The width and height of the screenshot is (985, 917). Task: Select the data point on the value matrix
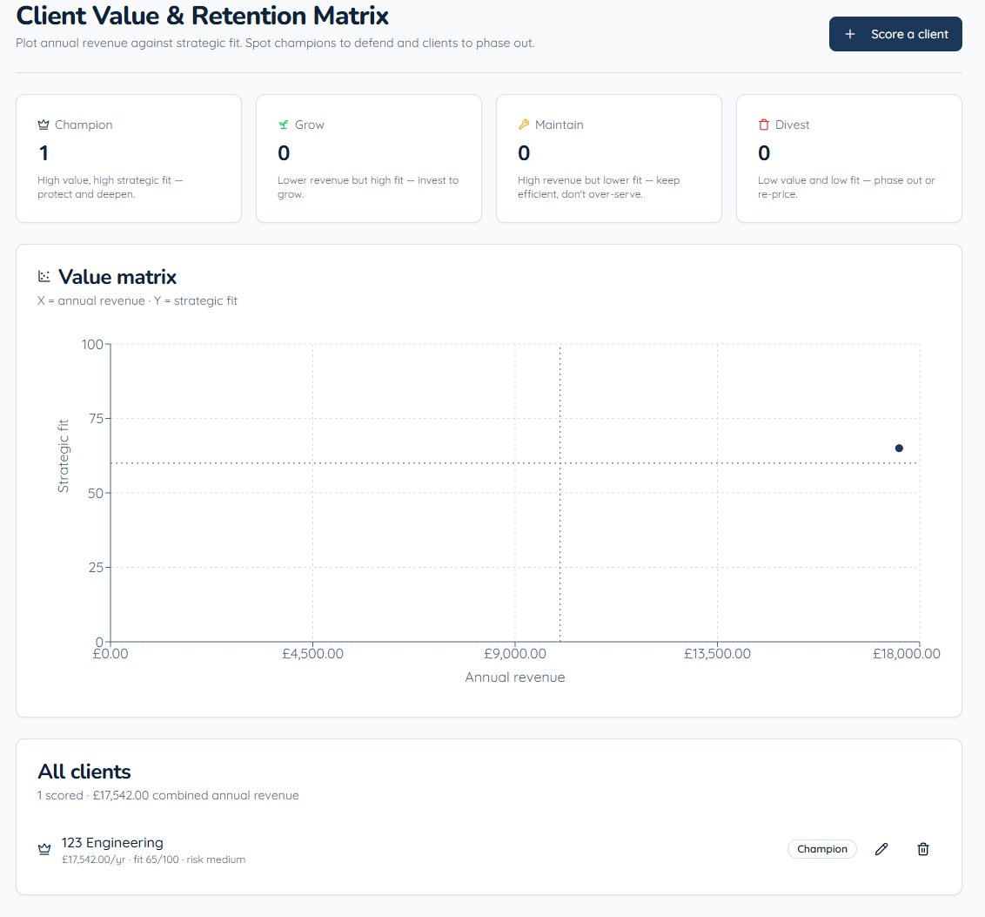[x=899, y=448]
